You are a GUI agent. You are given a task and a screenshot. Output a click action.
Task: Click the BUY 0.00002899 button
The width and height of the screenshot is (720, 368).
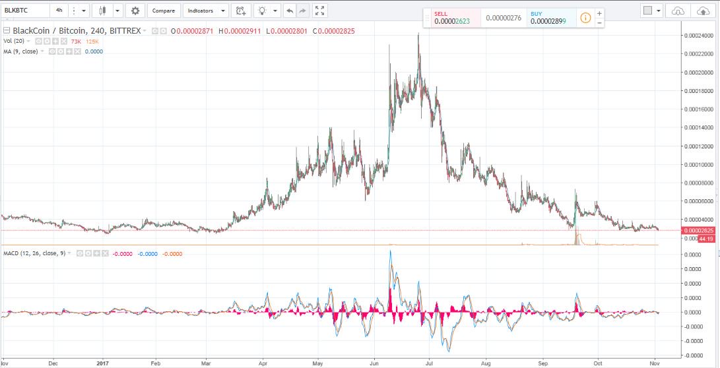point(552,18)
